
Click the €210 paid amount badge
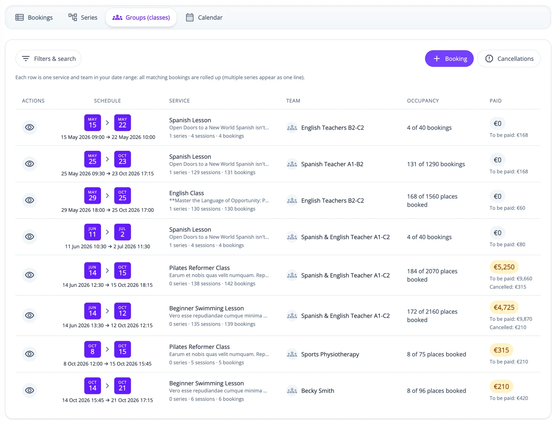pyautogui.click(x=501, y=386)
